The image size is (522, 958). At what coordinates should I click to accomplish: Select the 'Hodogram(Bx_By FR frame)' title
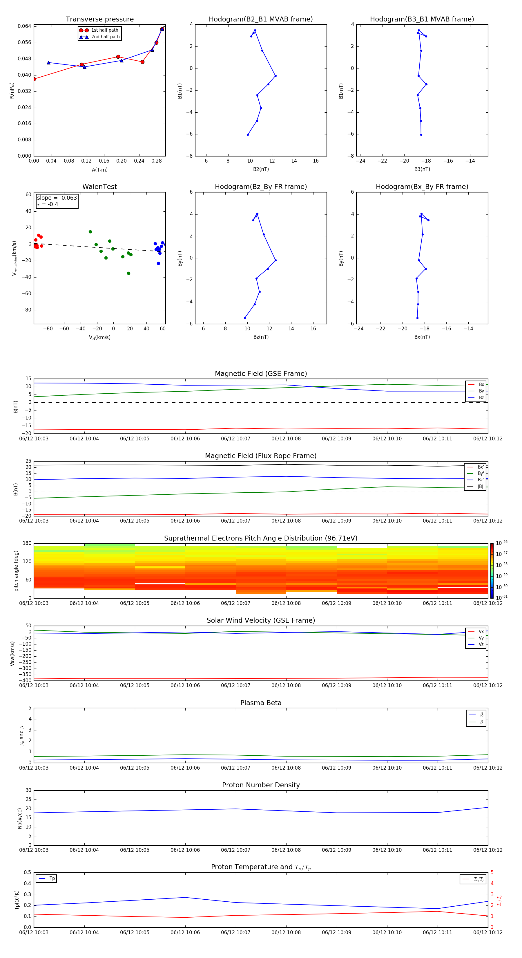(x=422, y=187)
